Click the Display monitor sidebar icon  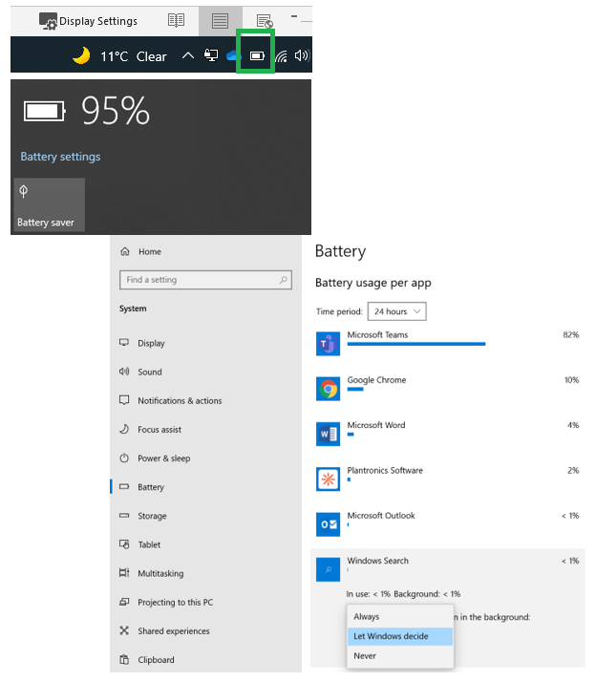[124, 342]
